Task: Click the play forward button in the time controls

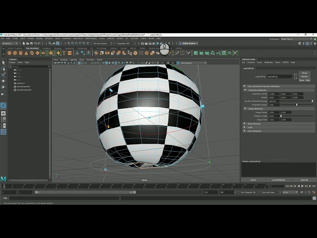Action: [303, 186]
